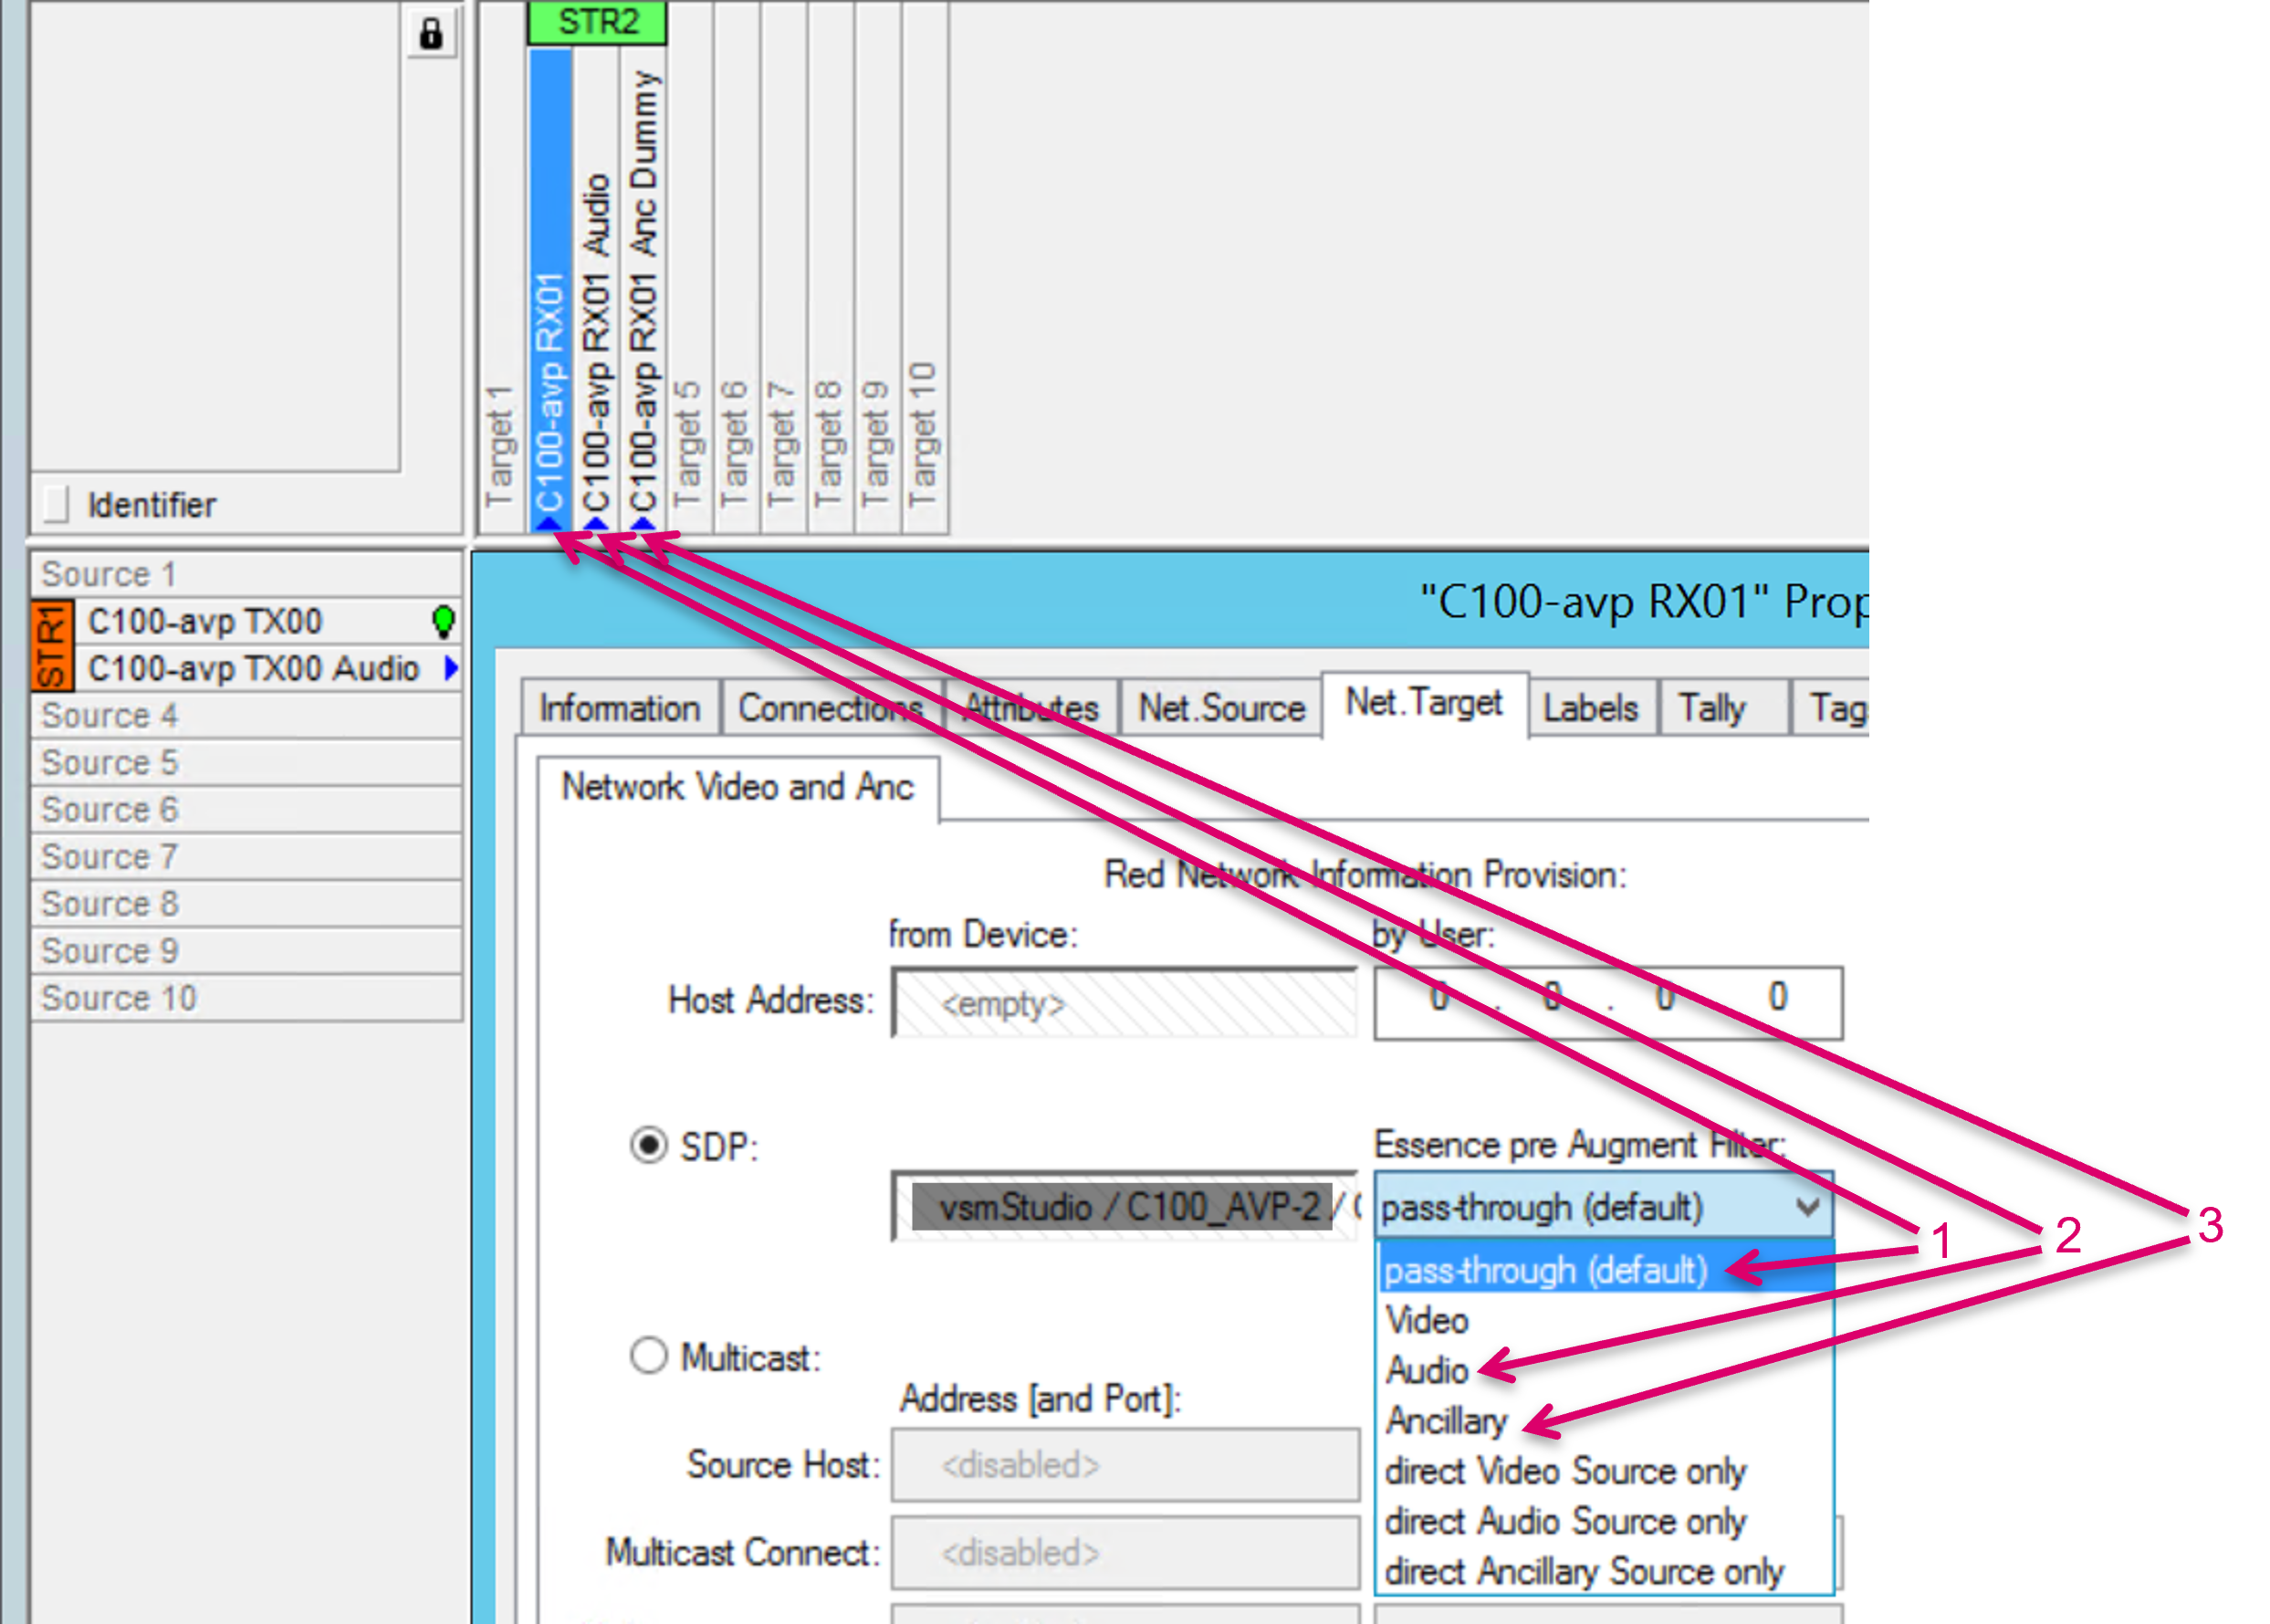2270x1624 pixels.
Task: Click green tally indicator on C100-avp TX00
Action: pos(443,621)
